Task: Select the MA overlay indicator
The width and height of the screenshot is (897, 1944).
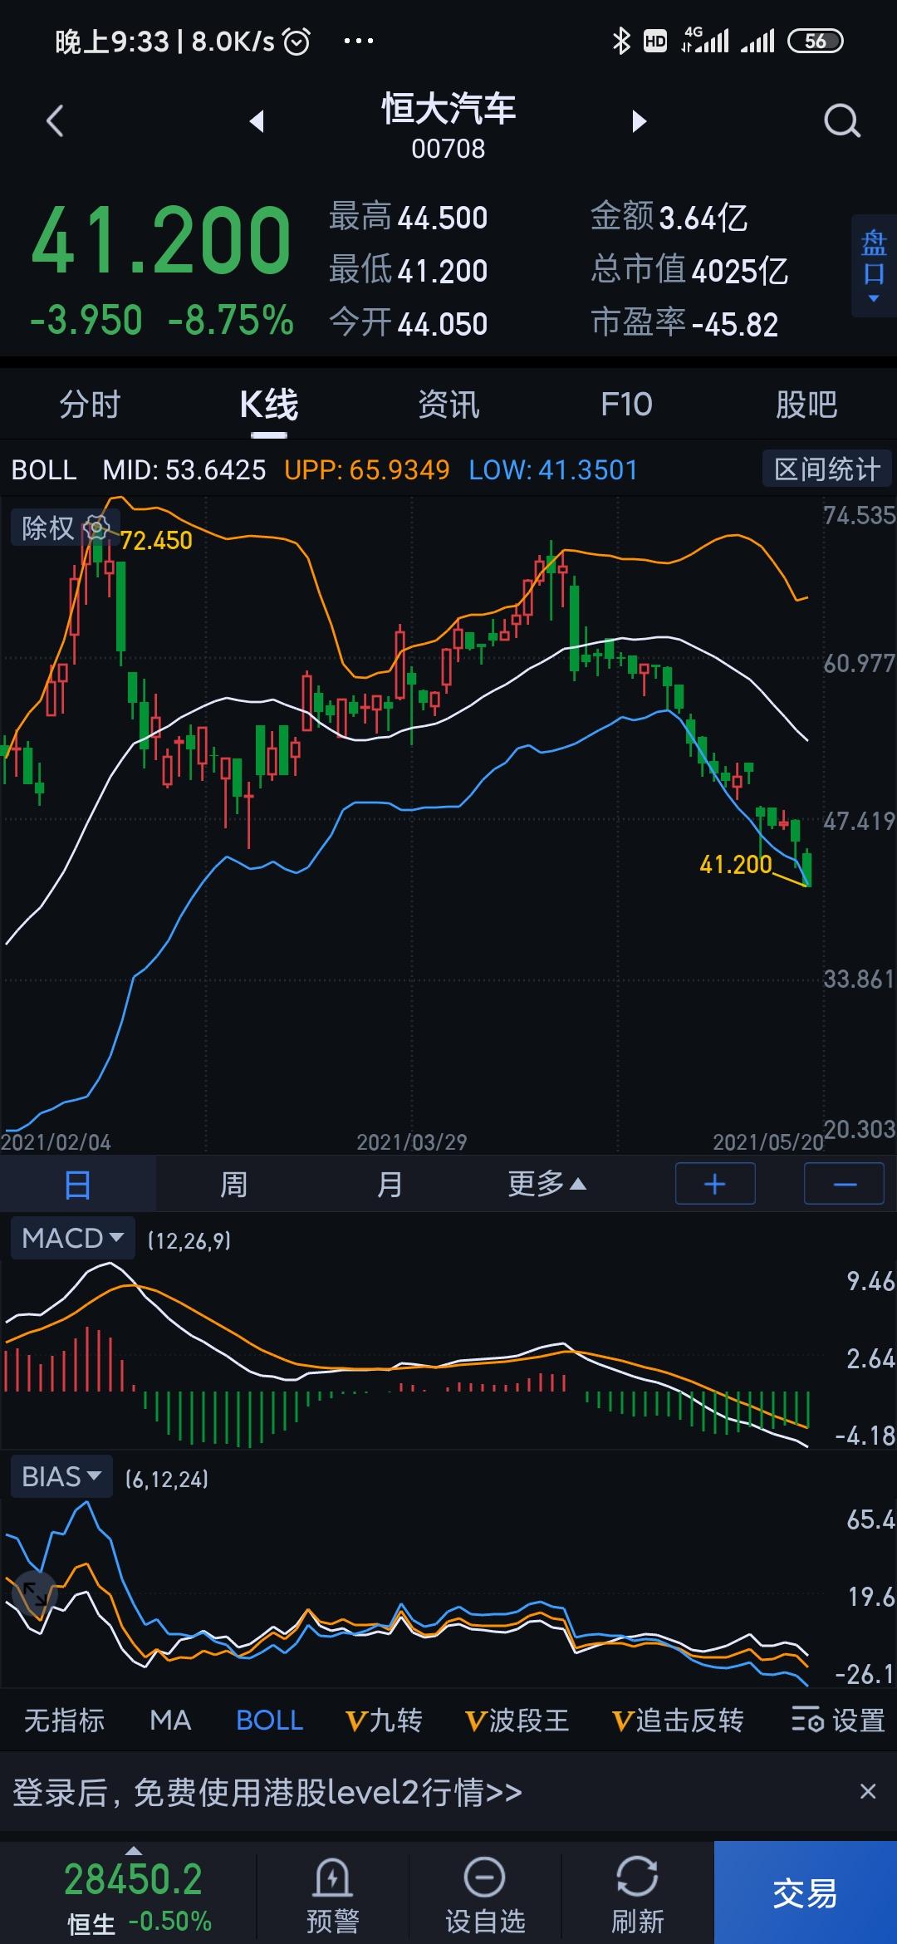Action: [x=170, y=1720]
